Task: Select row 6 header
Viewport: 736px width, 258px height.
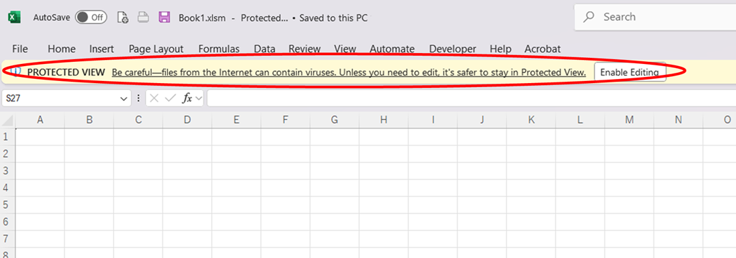Action: (x=8, y=222)
